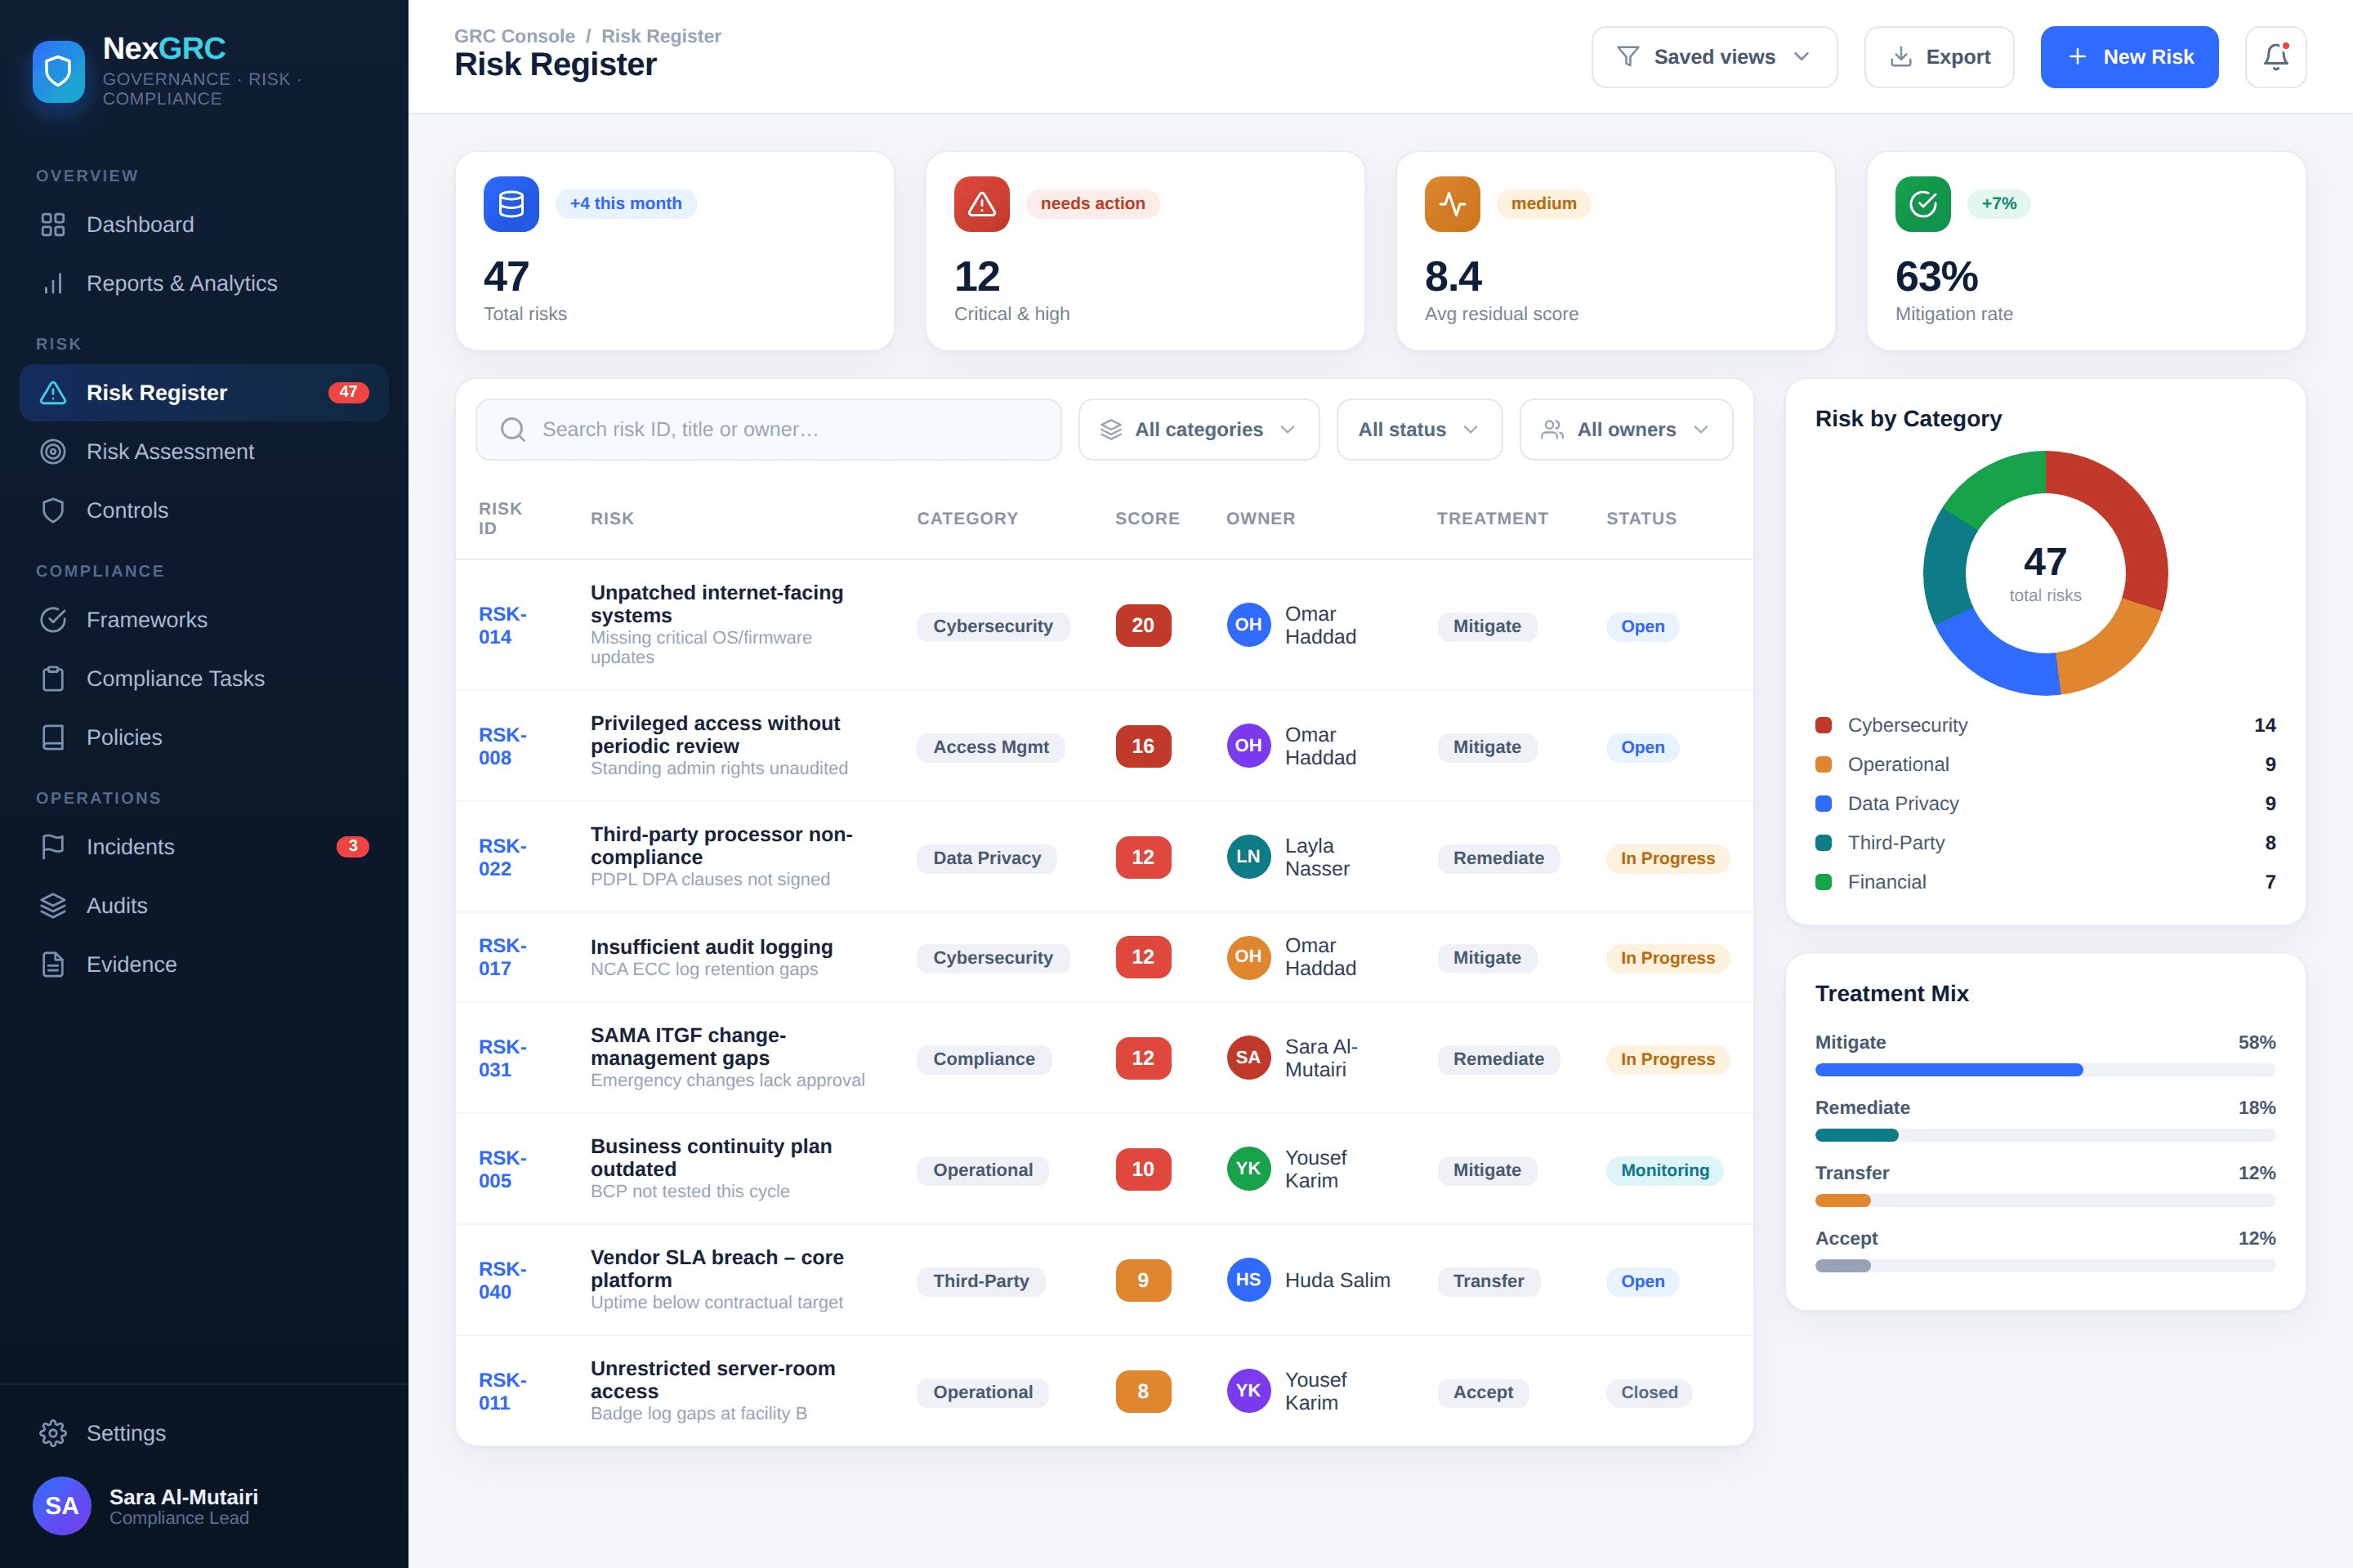This screenshot has height=1568, width=2353.
Task: Click the score 20 badge
Action: pyautogui.click(x=1144, y=626)
